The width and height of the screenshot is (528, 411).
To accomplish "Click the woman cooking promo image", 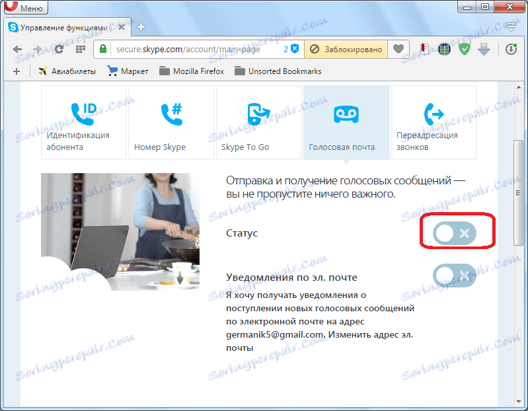I will pos(120,231).
